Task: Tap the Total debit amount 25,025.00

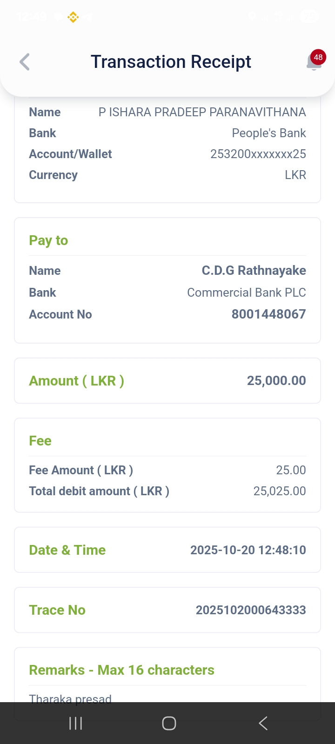Action: [280, 491]
